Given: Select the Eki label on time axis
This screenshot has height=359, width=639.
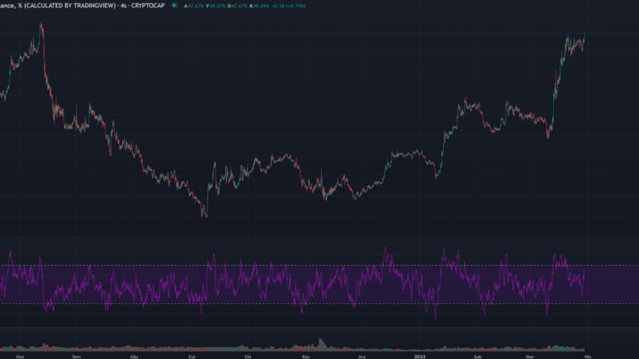Looking at the screenshot, I should pyautogui.click(x=247, y=356).
